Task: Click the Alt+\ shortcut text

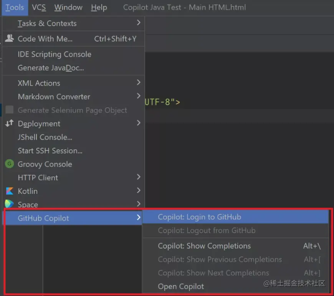Action: click(x=312, y=246)
